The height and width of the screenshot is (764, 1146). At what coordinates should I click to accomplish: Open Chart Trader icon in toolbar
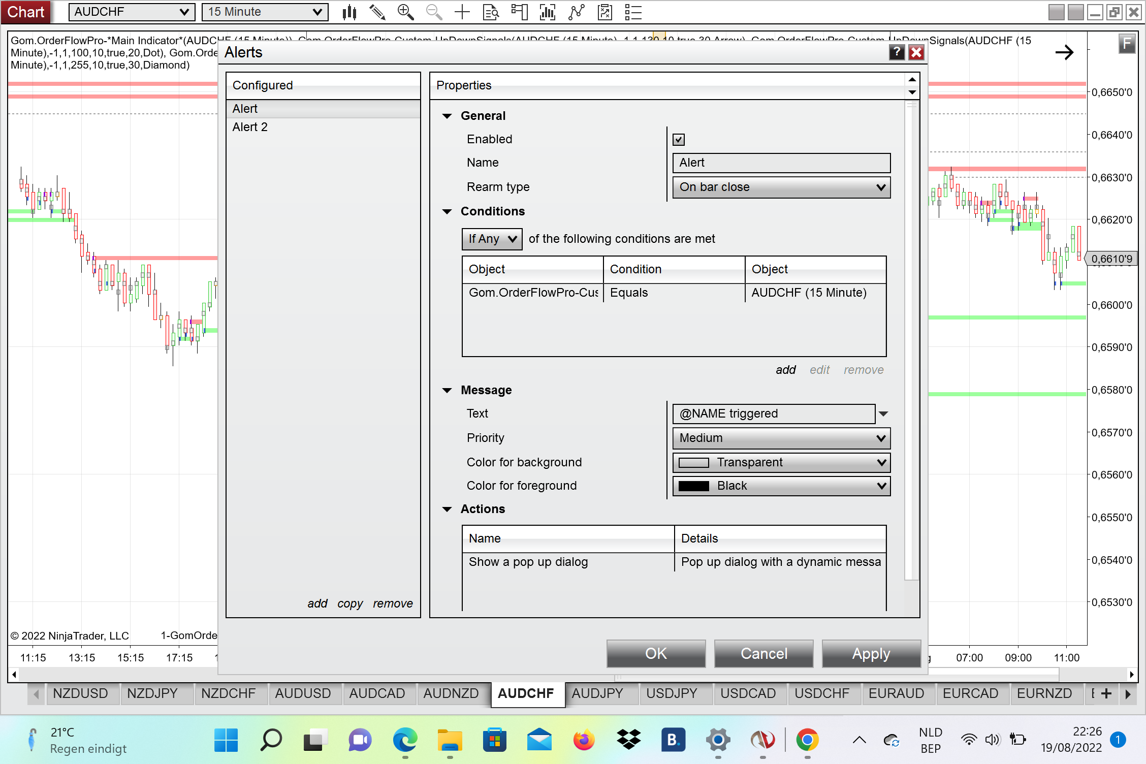(519, 12)
